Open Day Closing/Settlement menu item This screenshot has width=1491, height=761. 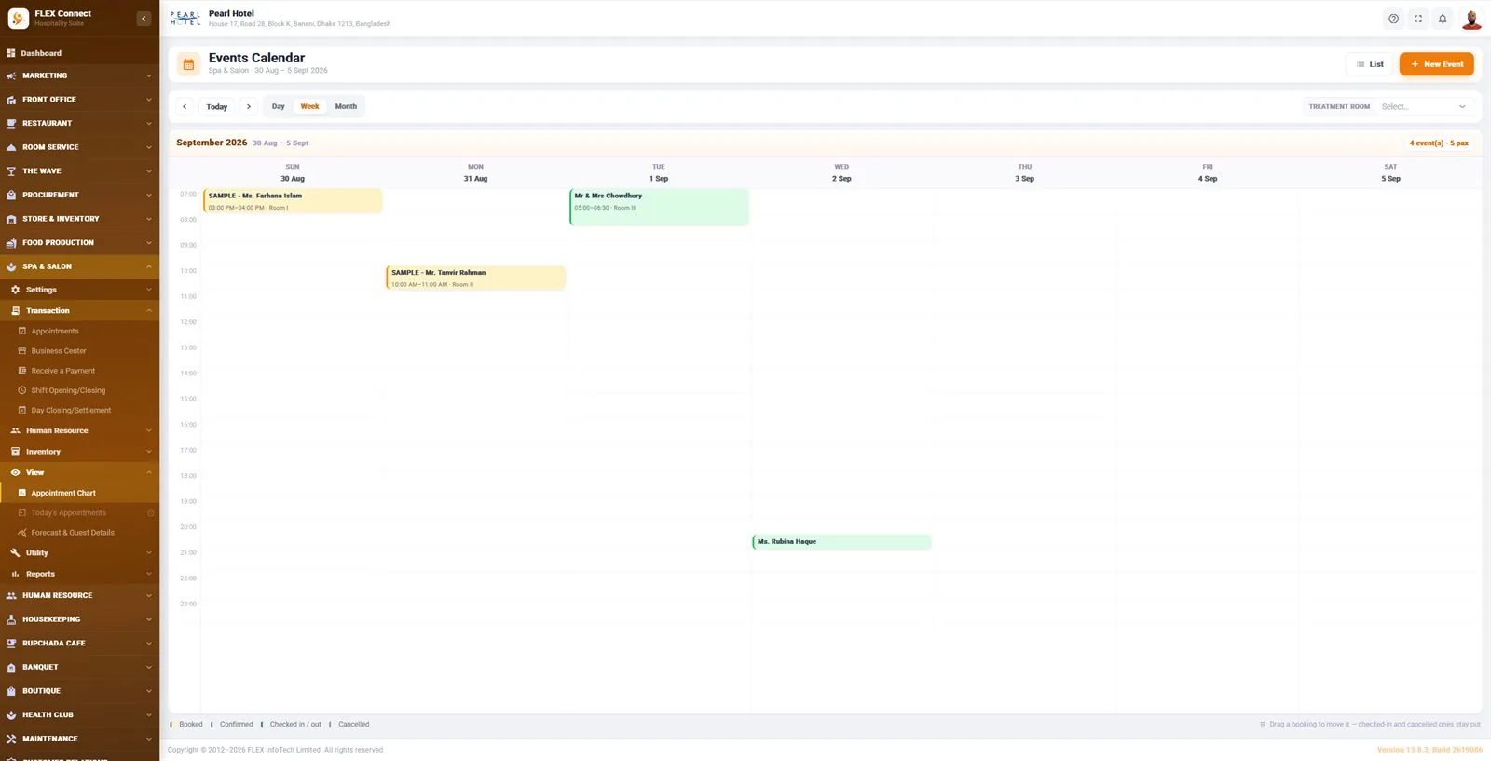coord(79,411)
